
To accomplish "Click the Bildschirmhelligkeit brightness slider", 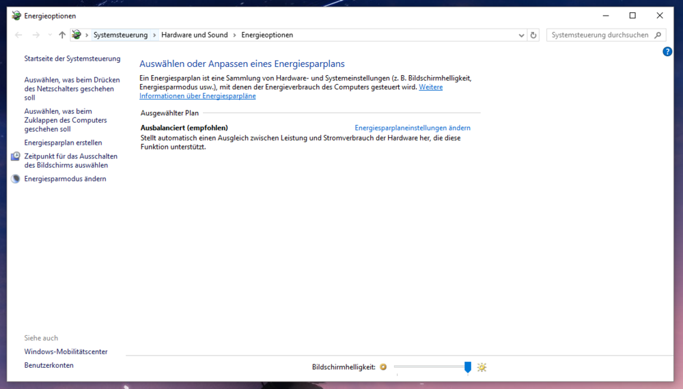I will [x=430, y=367].
